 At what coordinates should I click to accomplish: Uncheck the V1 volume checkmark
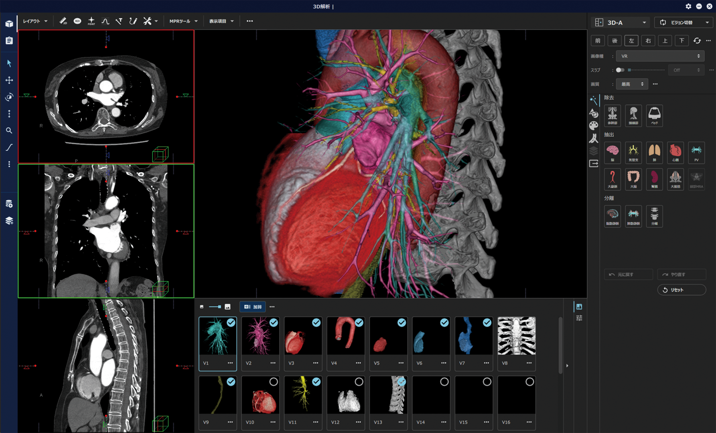pos(231,323)
